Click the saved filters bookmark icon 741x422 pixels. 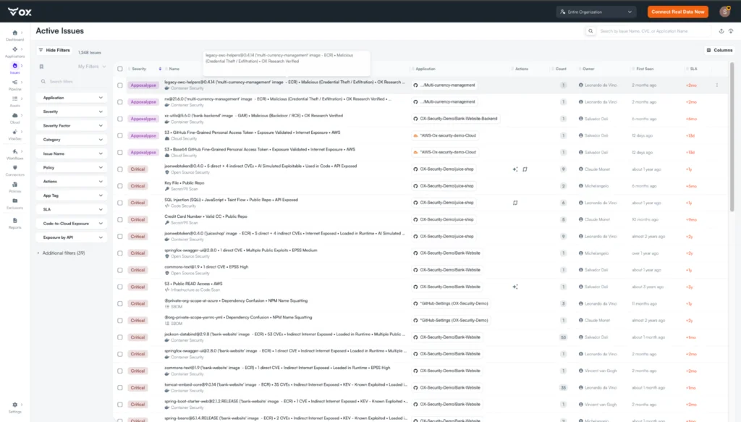pos(41,67)
